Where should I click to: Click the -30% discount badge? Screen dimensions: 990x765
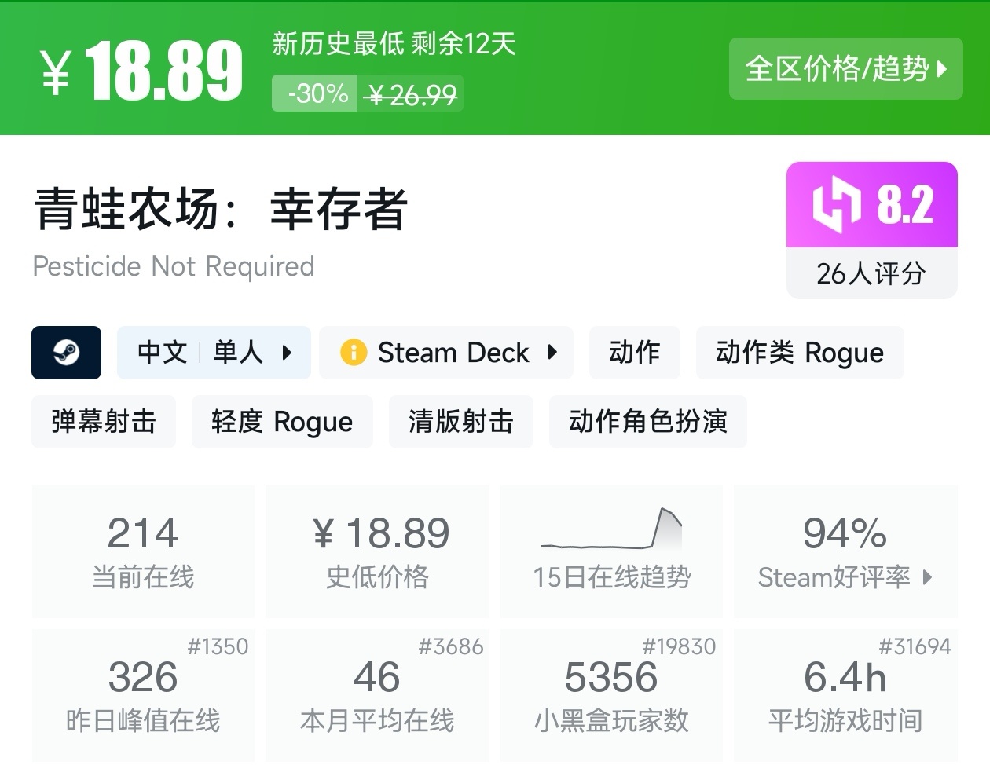[313, 93]
